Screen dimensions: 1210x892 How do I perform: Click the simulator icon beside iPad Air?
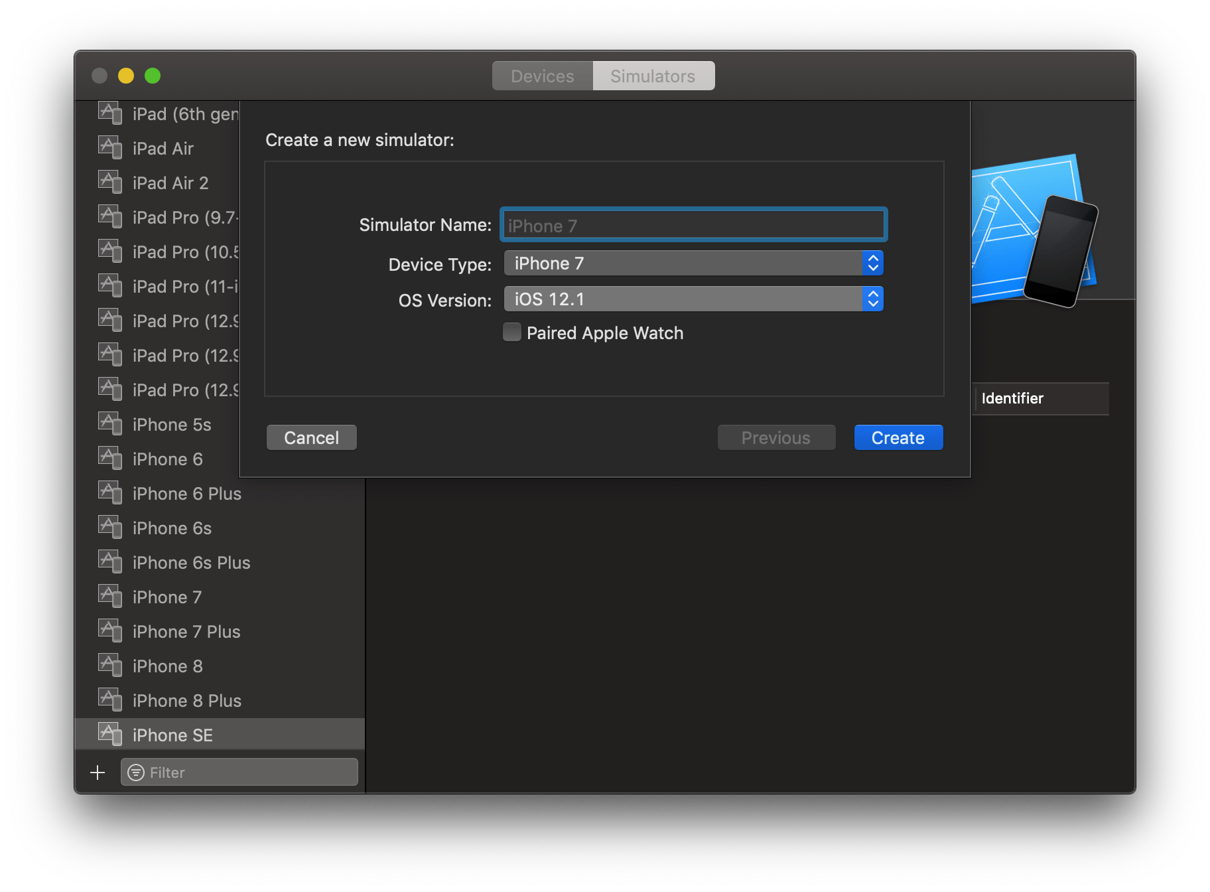(x=110, y=147)
